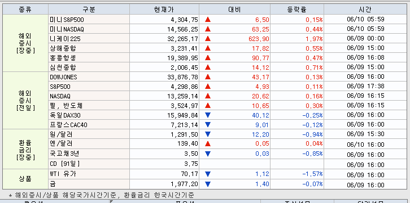The width and height of the screenshot is (410, 203).
Task: Click the red up arrow for DOWJONES
Action: click(x=208, y=77)
